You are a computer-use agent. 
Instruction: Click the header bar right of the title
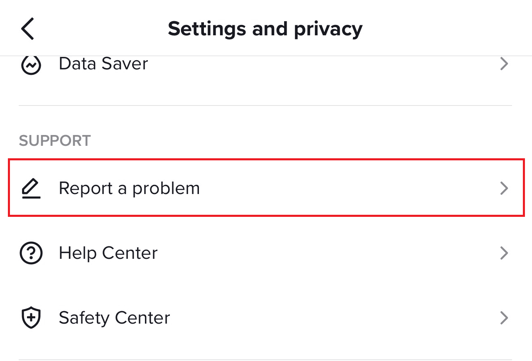point(449,29)
